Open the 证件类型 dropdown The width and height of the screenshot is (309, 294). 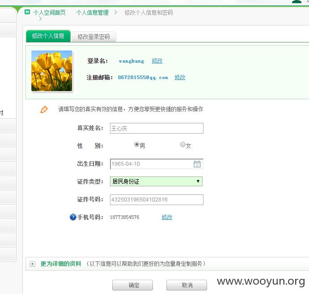point(156,181)
